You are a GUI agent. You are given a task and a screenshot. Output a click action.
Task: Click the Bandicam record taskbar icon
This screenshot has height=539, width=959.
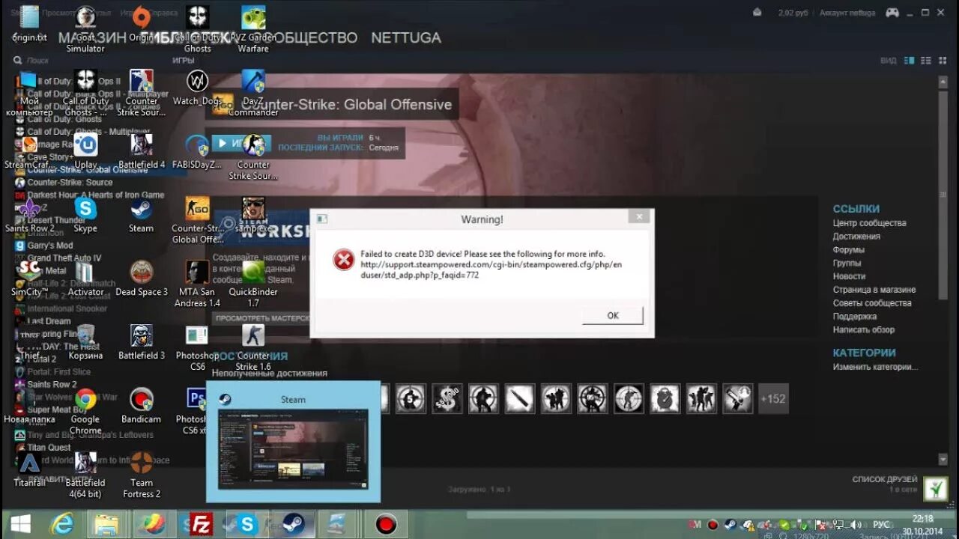pyautogui.click(x=386, y=524)
